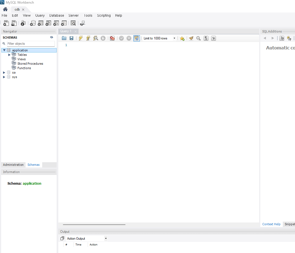Close the cdb connection tab

(x=23, y=9)
